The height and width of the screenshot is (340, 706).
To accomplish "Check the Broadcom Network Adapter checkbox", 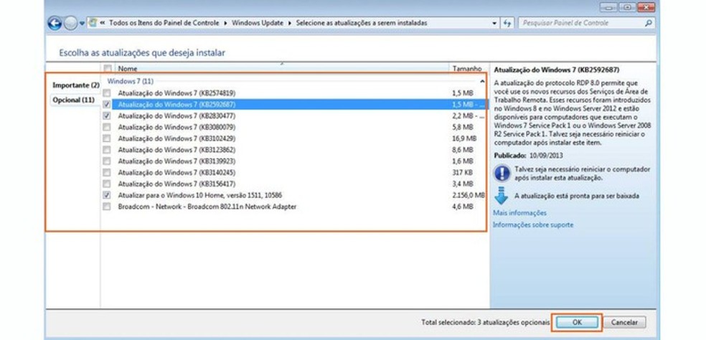I will click(x=107, y=207).
